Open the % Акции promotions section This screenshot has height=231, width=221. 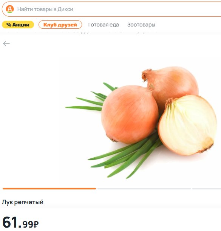coord(18,25)
